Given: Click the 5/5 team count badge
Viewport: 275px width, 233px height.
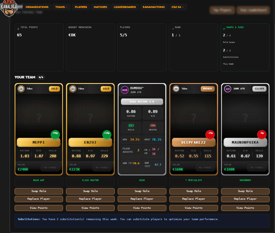Looking at the screenshot, I should [x=41, y=77].
